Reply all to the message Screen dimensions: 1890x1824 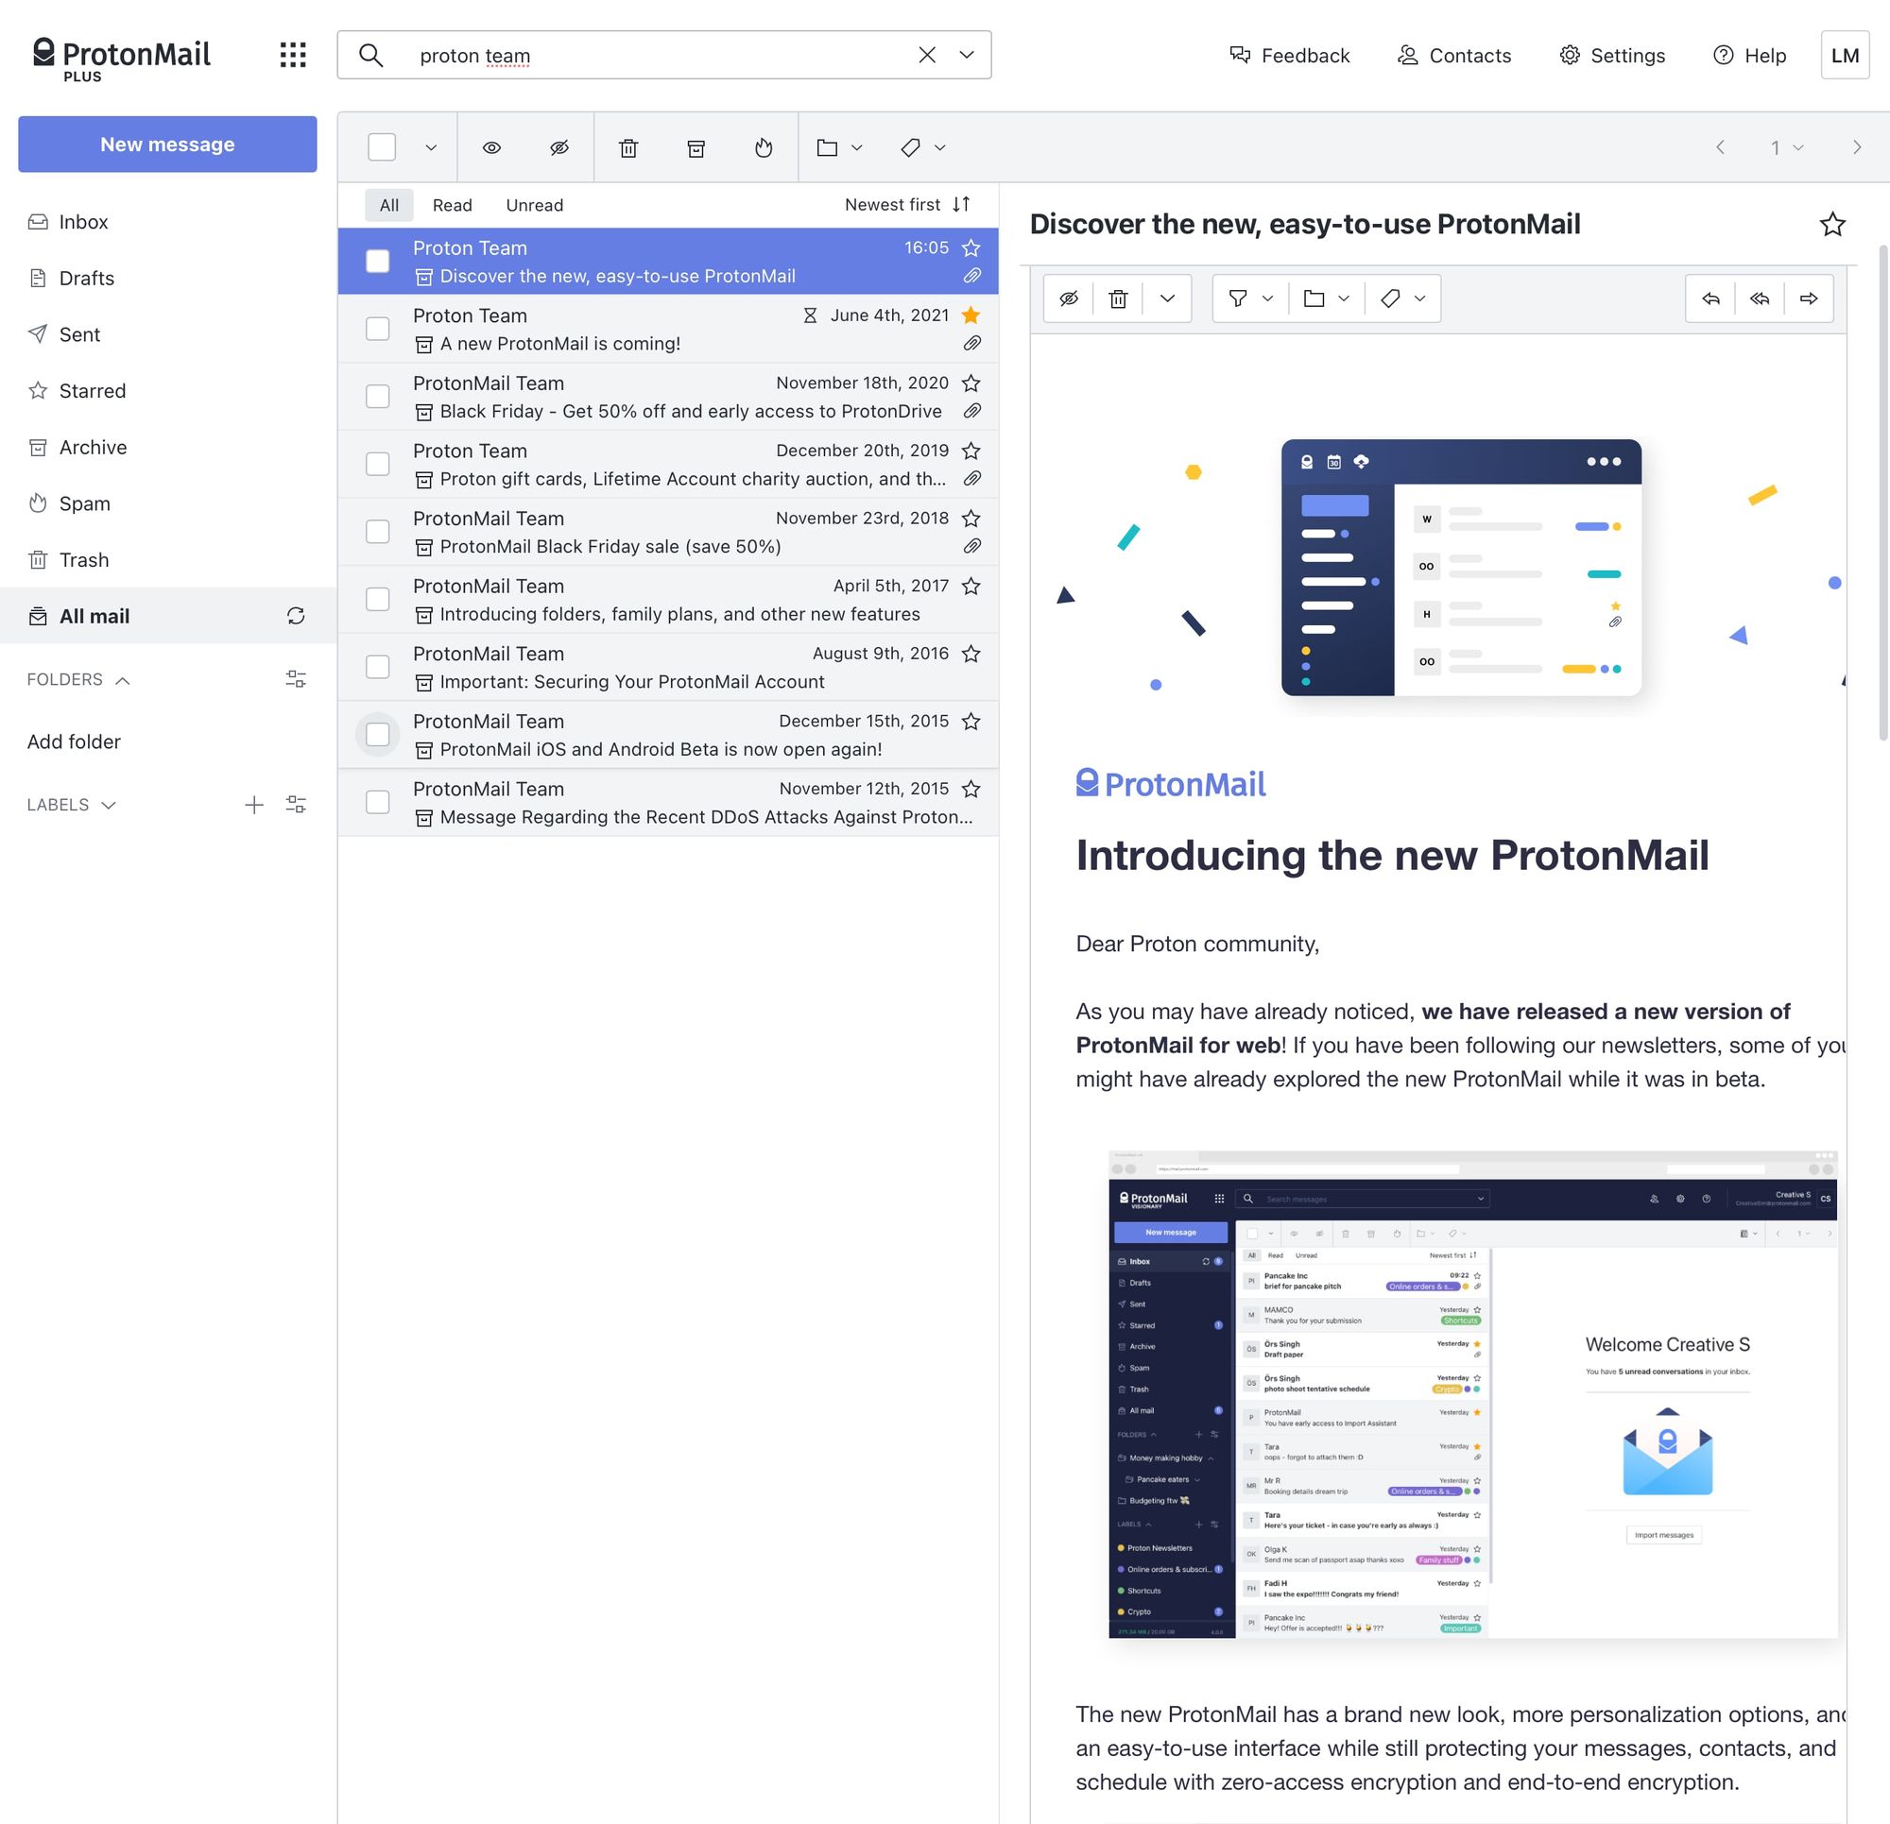[1760, 298]
